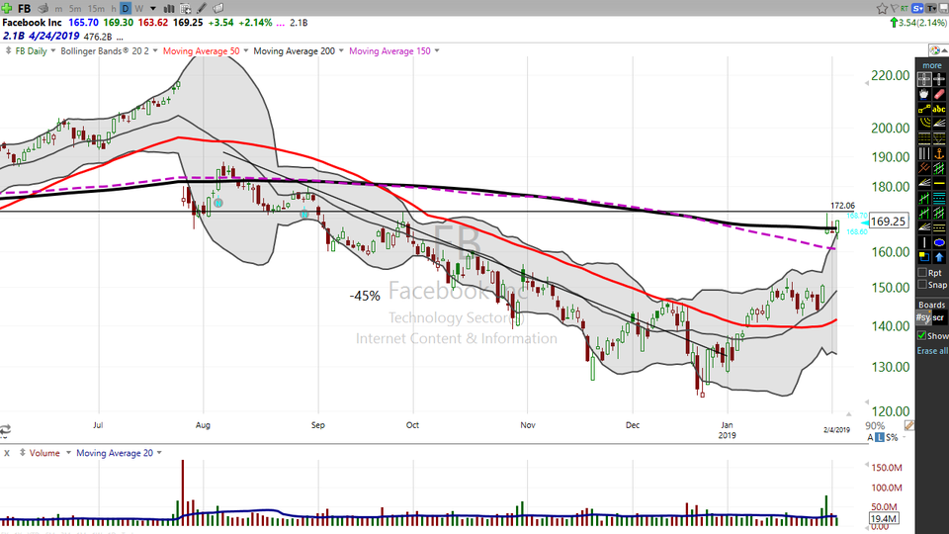Click the save disk icon
The image size is (949, 534).
[x=943, y=9]
